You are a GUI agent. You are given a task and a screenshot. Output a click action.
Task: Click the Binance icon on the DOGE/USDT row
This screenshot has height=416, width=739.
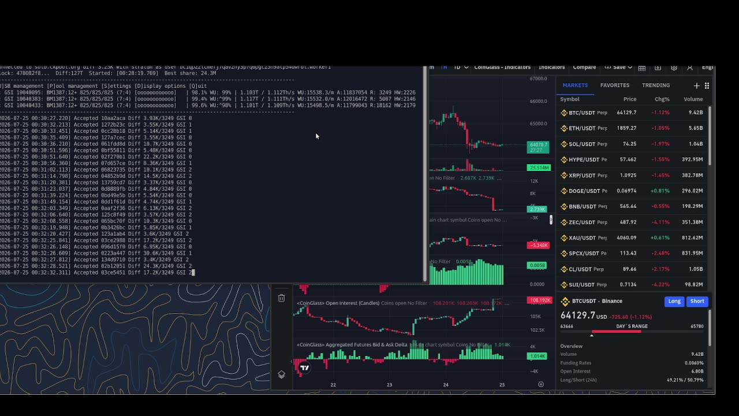coord(564,191)
